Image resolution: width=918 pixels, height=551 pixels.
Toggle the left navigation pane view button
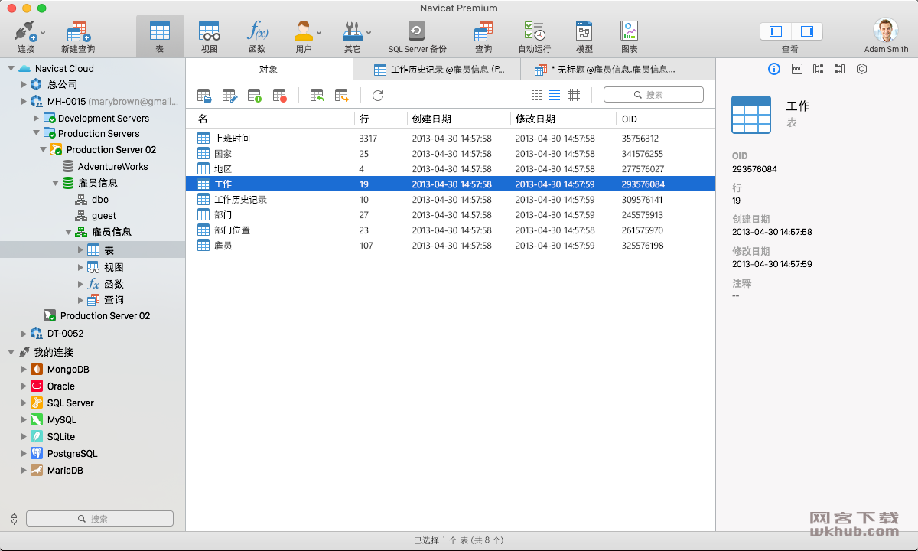pyautogui.click(x=776, y=31)
